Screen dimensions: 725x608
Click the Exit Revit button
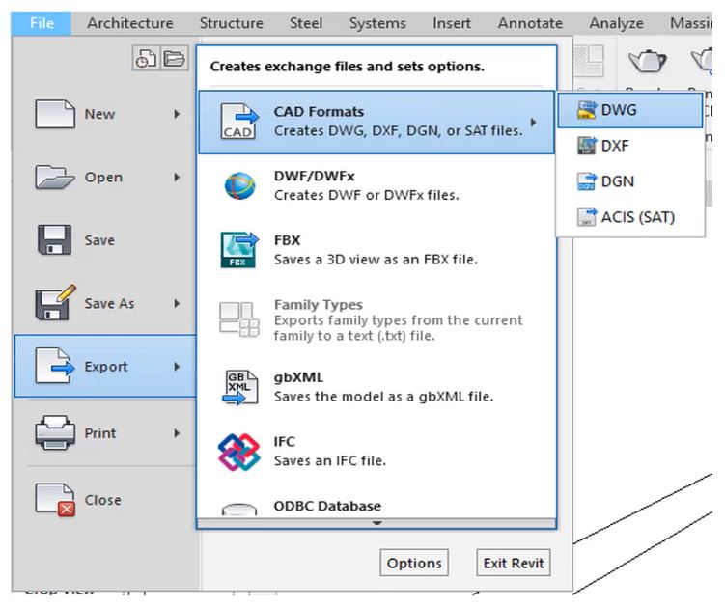click(x=514, y=563)
